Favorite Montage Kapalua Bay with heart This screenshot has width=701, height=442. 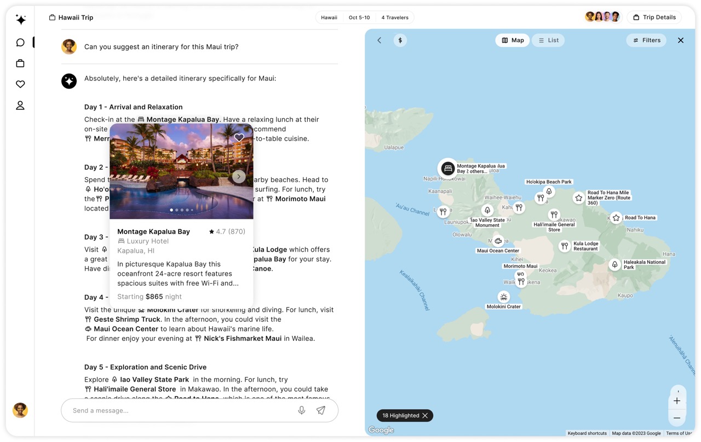click(239, 137)
